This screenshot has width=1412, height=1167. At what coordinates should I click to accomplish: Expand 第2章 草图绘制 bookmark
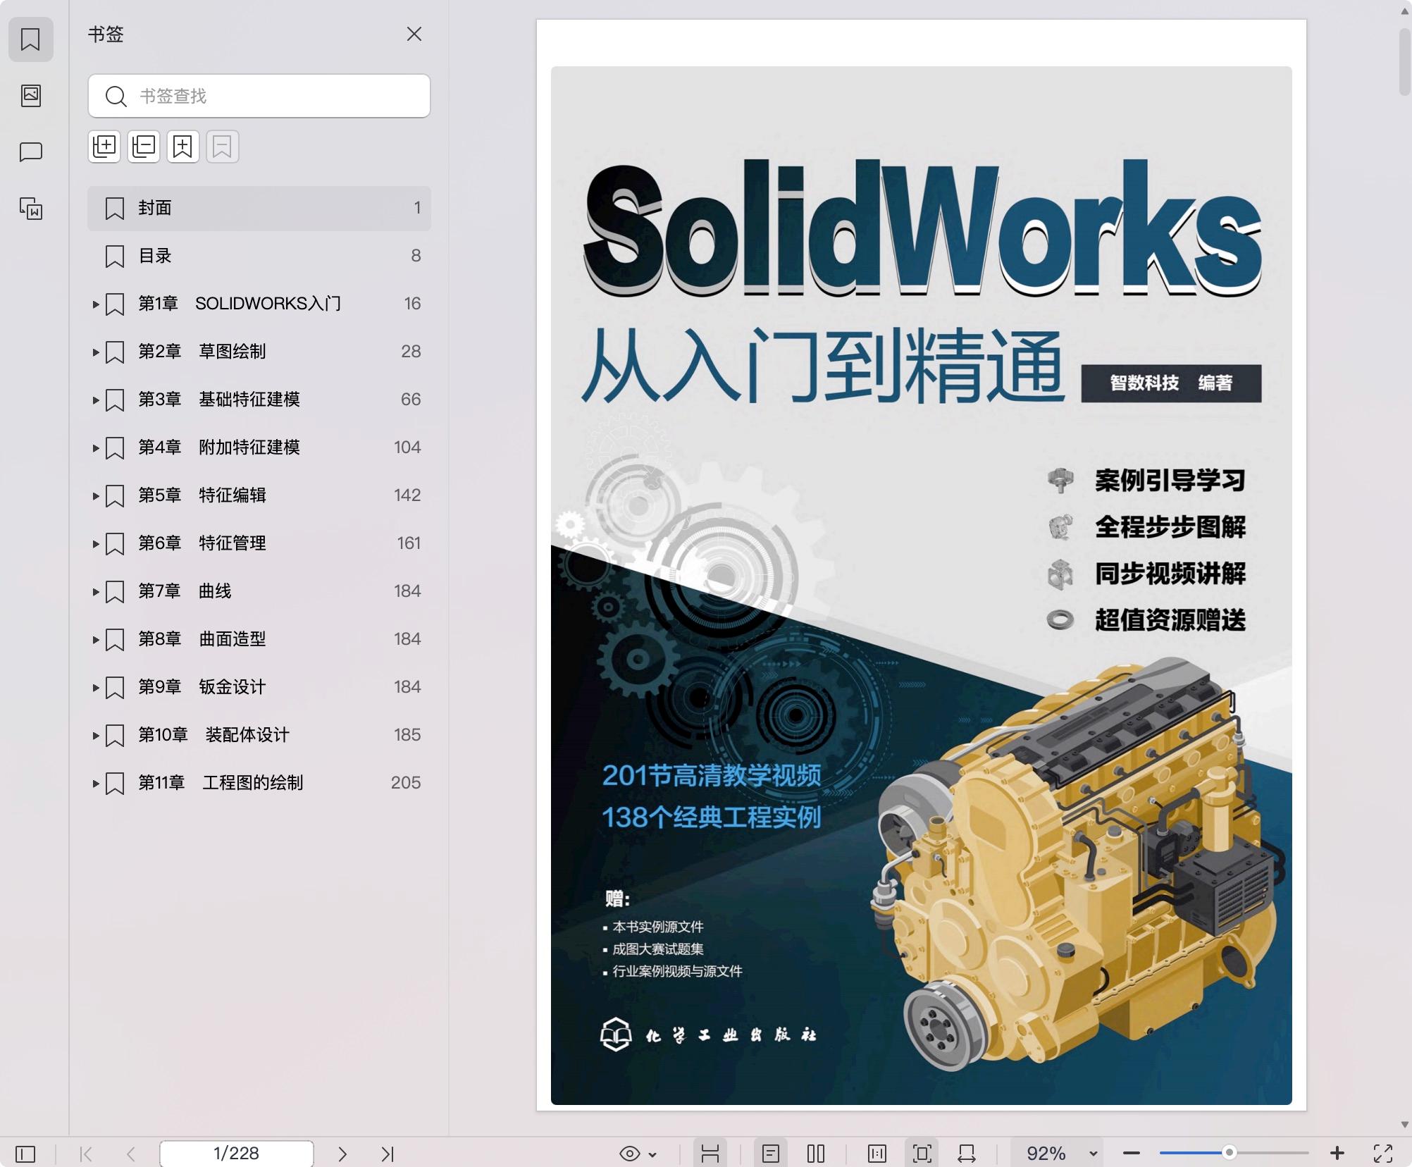(96, 352)
